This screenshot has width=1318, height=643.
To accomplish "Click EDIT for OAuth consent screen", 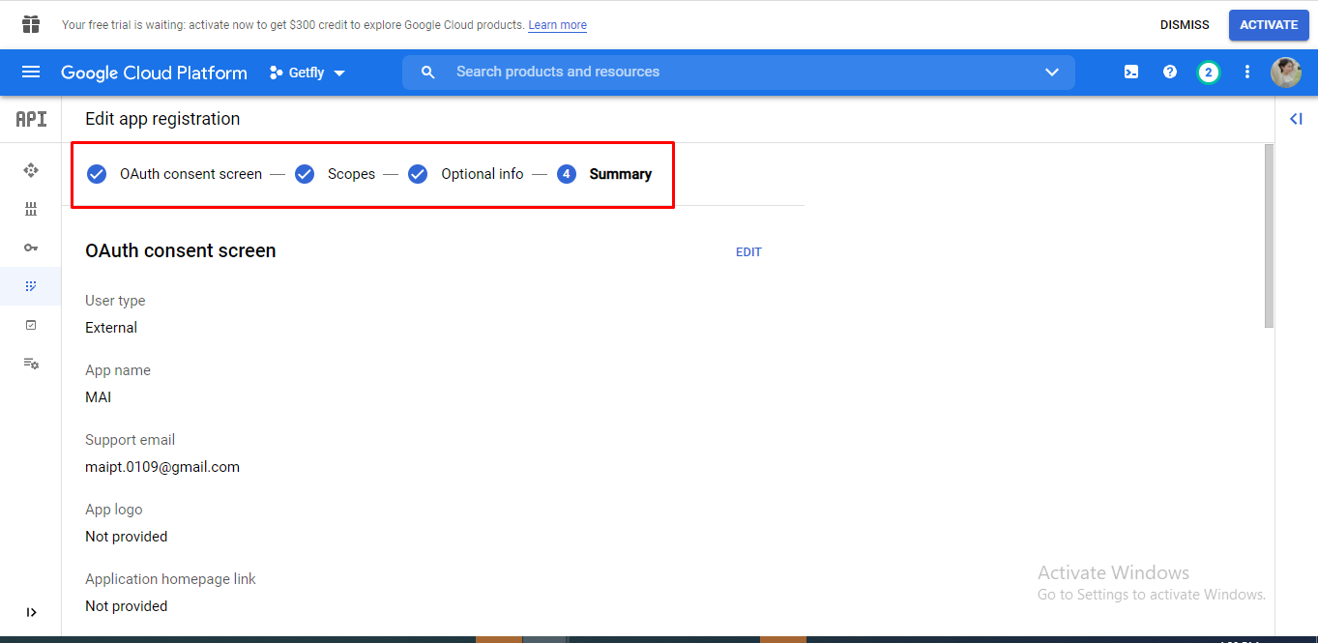I will click(748, 252).
